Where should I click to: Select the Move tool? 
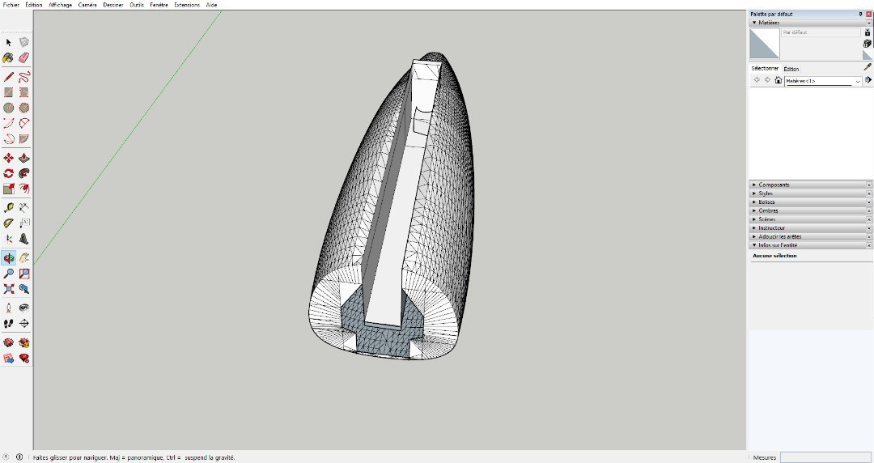9,158
